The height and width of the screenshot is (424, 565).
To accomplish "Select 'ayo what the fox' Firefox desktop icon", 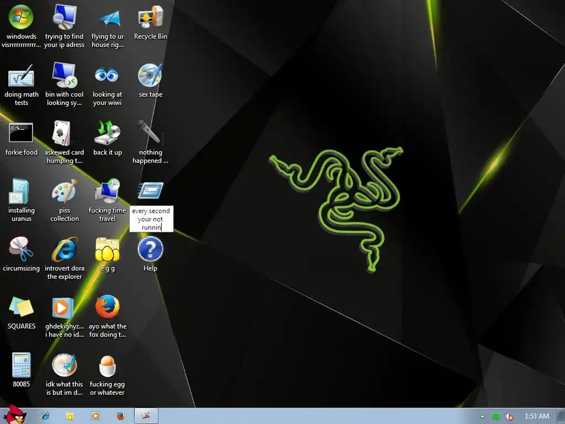I will coord(108,307).
